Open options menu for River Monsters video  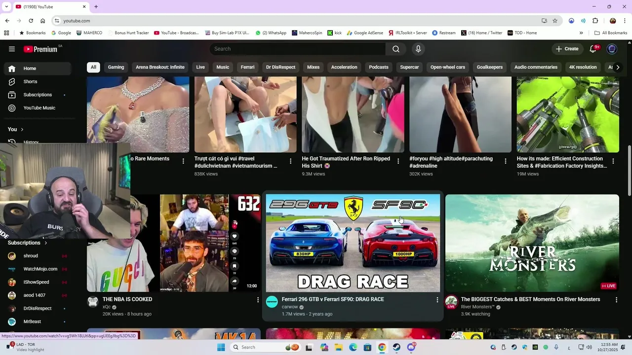[616, 300]
